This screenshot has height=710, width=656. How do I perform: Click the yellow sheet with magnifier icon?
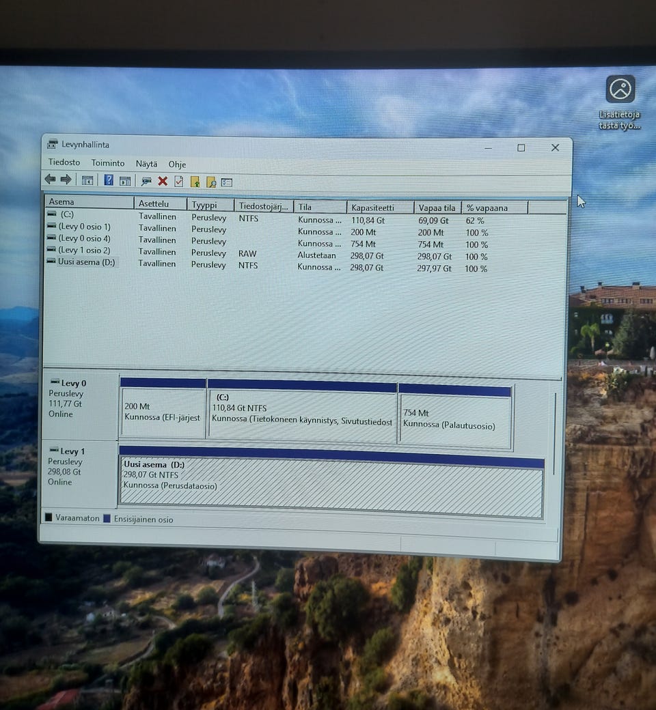pos(211,182)
